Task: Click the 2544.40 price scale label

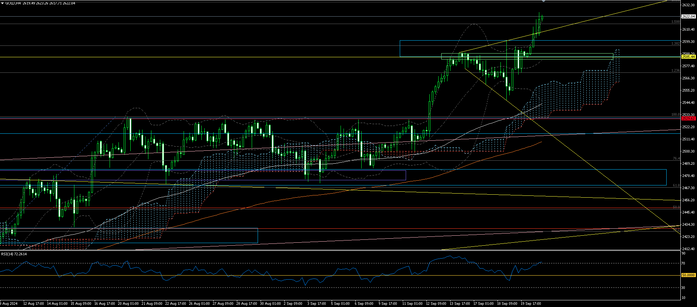Action: point(688,103)
